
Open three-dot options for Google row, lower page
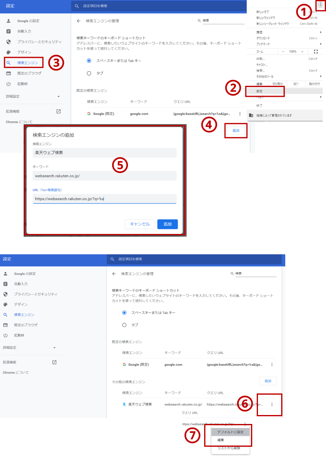[x=272, y=365]
